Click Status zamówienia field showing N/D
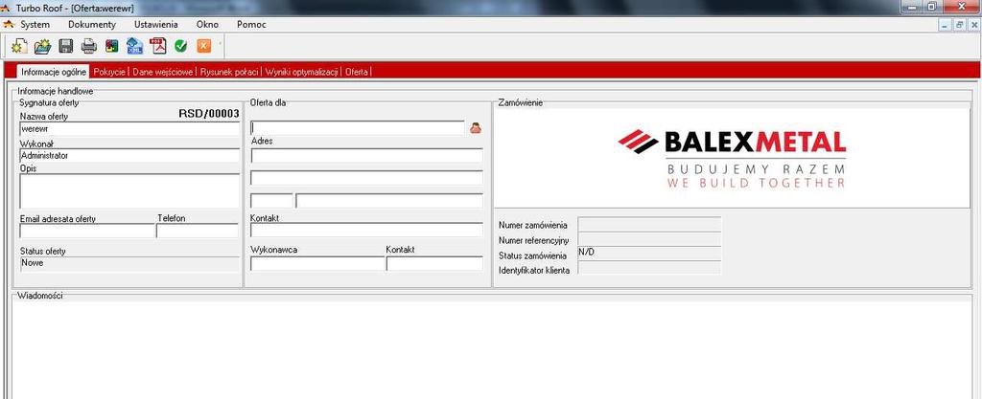This screenshot has width=982, height=399. coord(649,254)
